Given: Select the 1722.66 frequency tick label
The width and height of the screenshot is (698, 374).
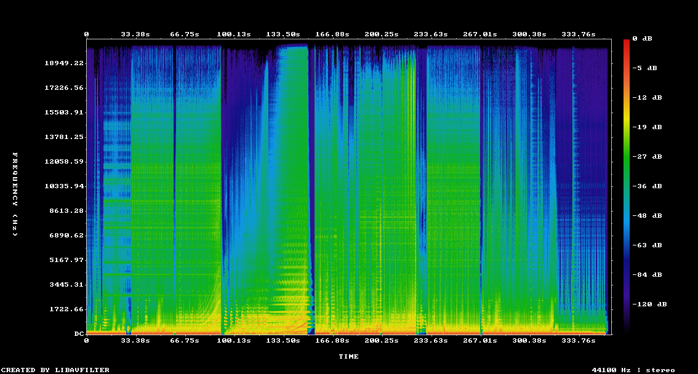Looking at the screenshot, I should (66, 309).
